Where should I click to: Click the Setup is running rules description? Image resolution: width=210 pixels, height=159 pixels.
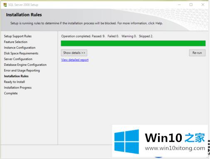86,23
